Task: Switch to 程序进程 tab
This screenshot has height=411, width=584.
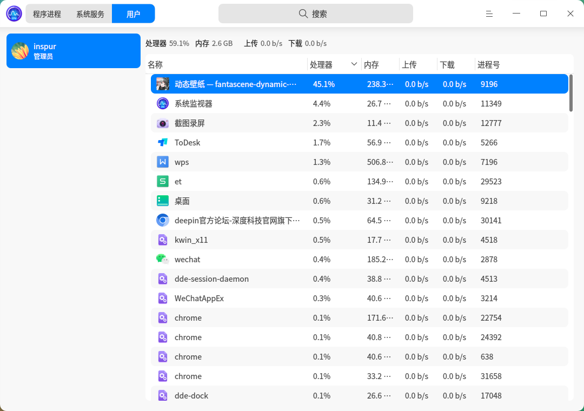Action: 47,14
